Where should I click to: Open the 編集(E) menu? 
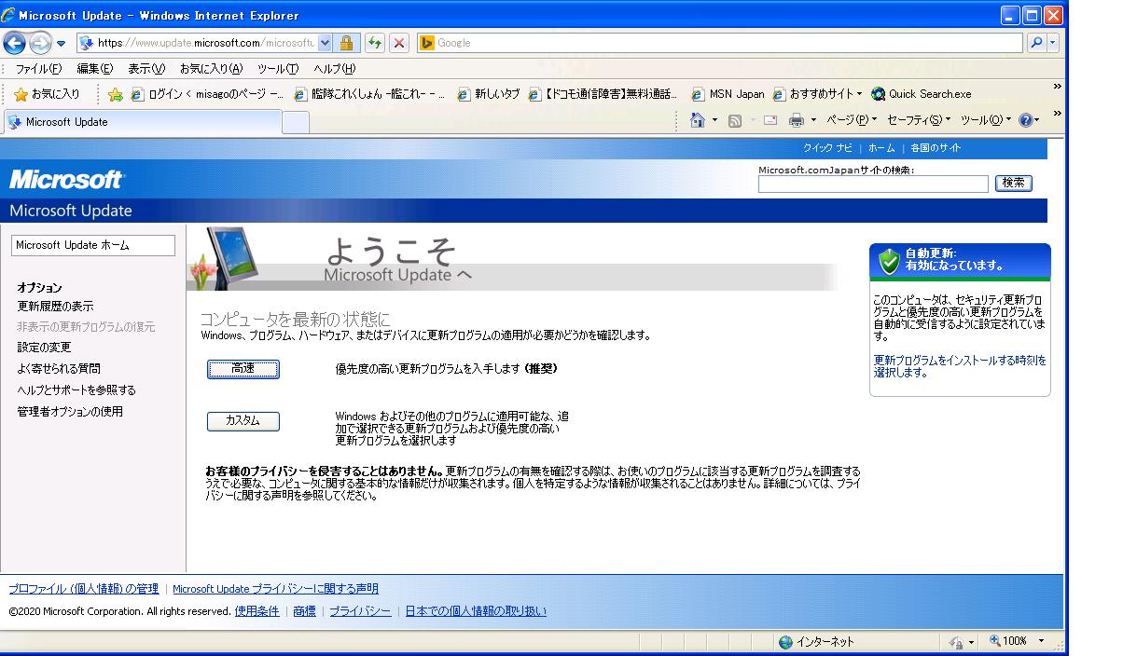point(94,69)
